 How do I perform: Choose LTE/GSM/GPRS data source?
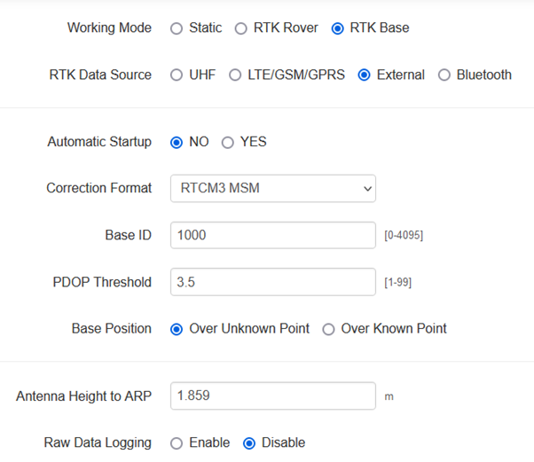click(x=235, y=75)
